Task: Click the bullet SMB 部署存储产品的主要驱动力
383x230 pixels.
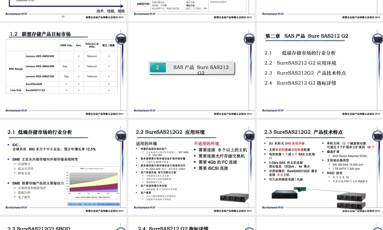Action: point(38,183)
